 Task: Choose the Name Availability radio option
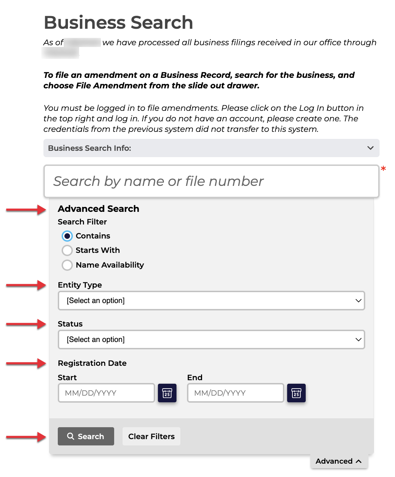67,265
